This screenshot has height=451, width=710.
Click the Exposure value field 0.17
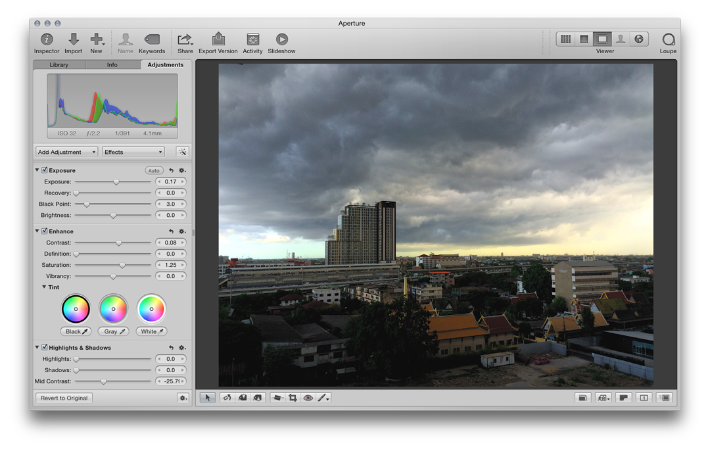(x=171, y=181)
